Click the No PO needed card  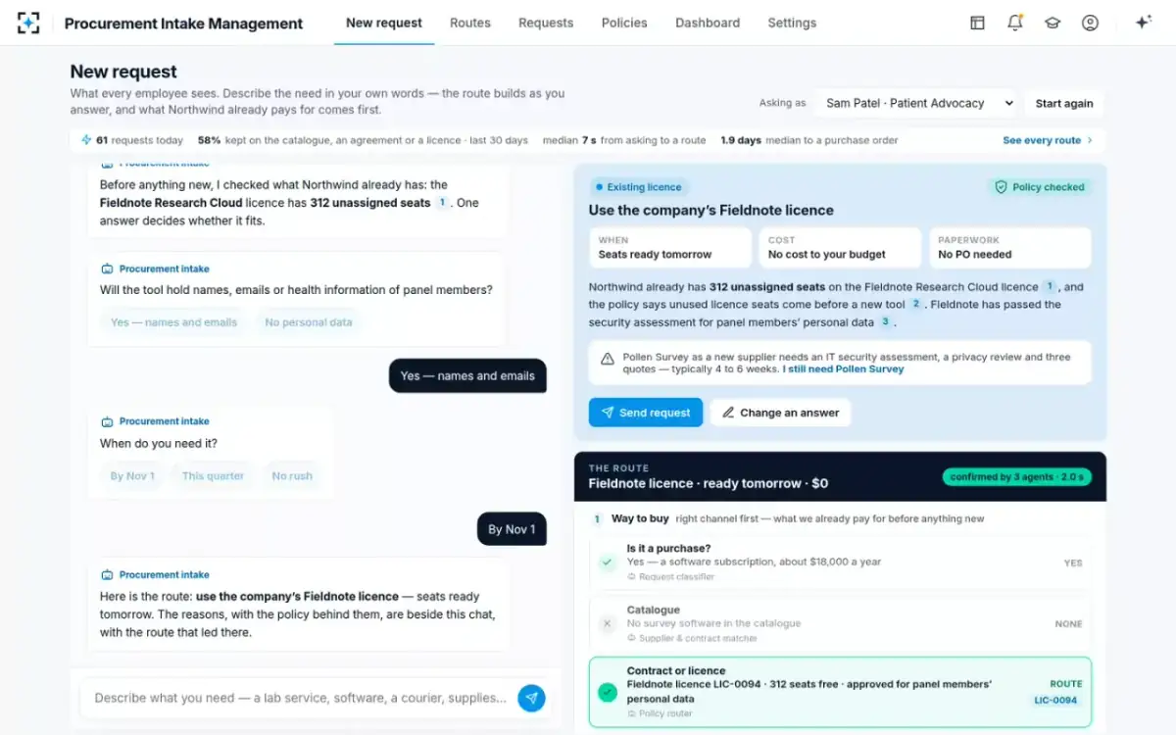1009,248
